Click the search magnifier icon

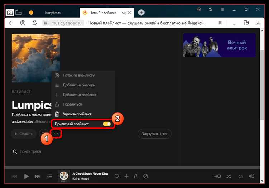[15, 151]
